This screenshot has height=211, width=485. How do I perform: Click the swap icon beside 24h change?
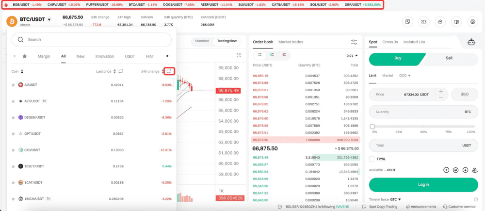169,71
